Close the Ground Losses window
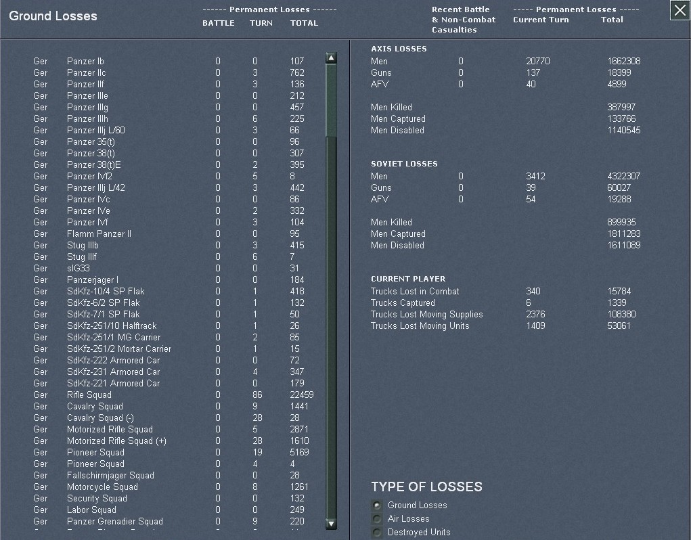 (679, 11)
